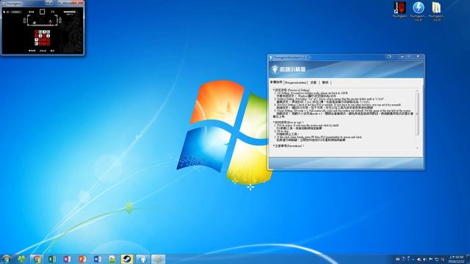
Task: Click the Windows Start orb
Action: (x=7, y=259)
